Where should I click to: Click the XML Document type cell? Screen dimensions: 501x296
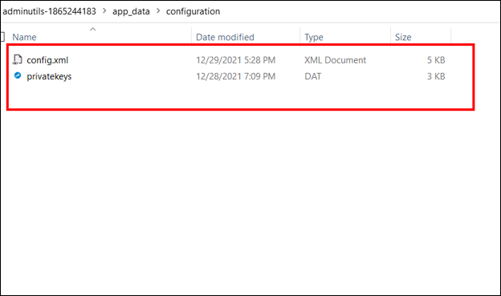pos(335,60)
